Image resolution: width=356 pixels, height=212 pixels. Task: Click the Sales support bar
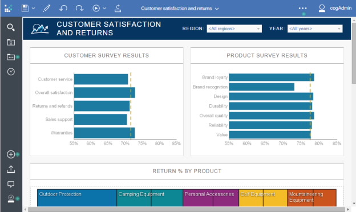(100, 120)
